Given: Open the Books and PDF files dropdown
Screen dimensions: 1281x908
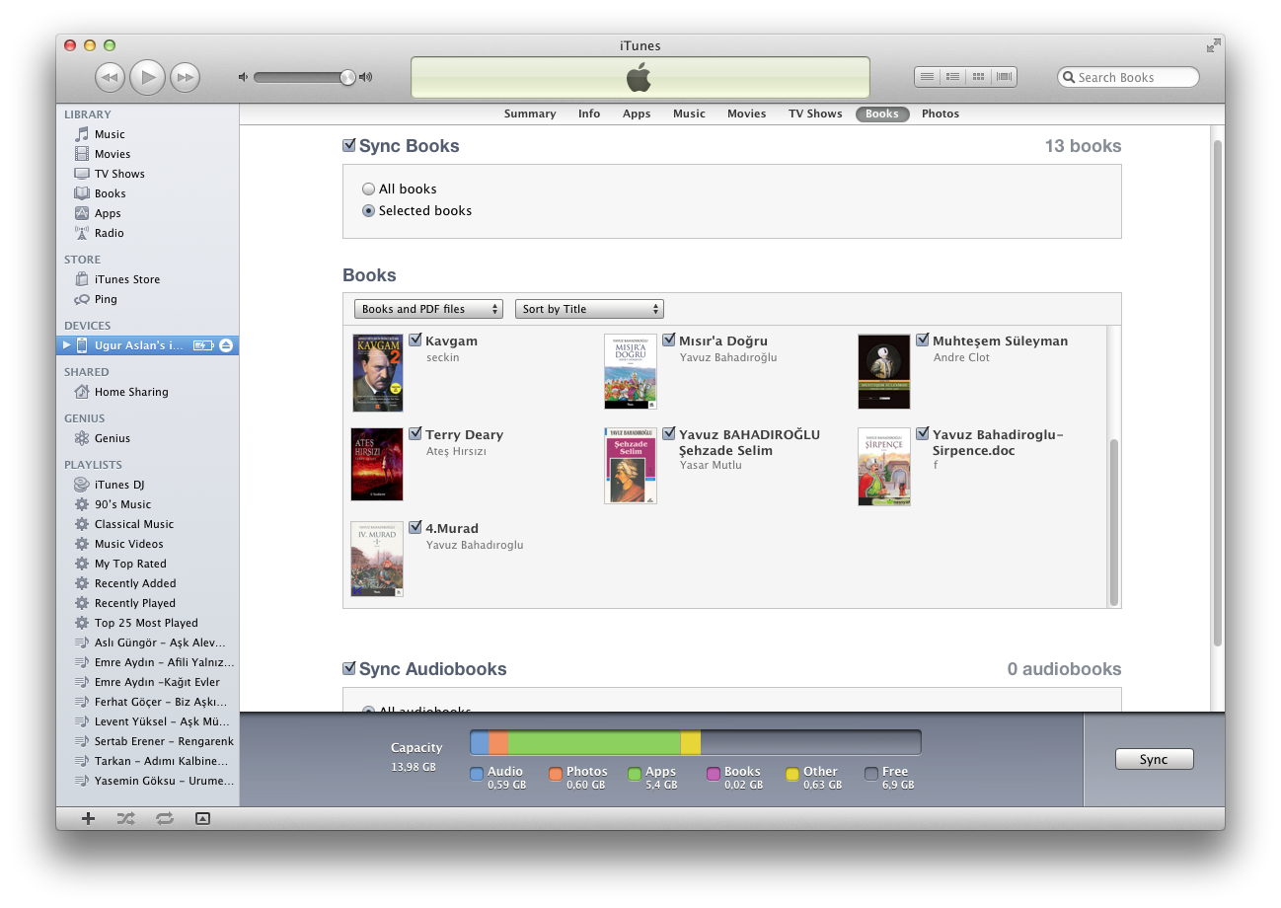Looking at the screenshot, I should 428,309.
